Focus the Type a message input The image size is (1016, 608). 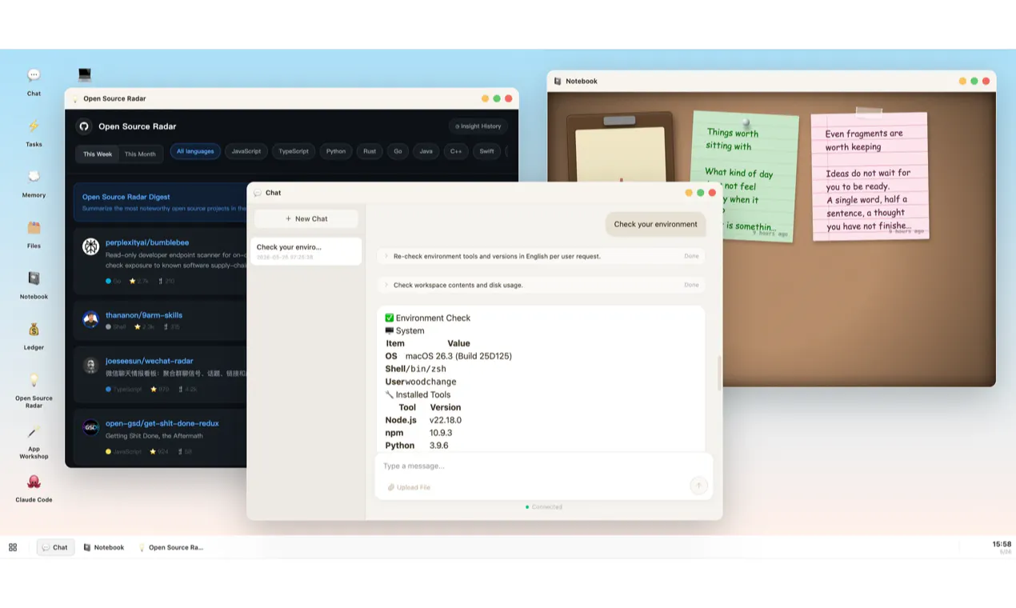544,466
